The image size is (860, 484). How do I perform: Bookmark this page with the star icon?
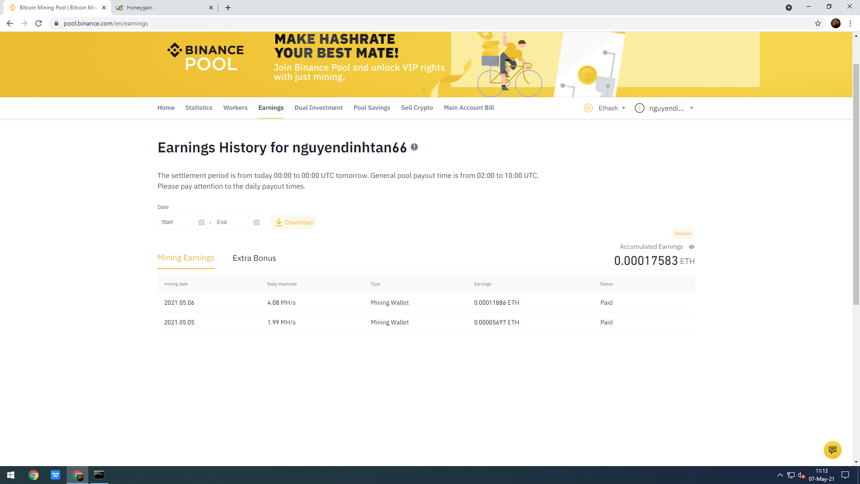[817, 23]
